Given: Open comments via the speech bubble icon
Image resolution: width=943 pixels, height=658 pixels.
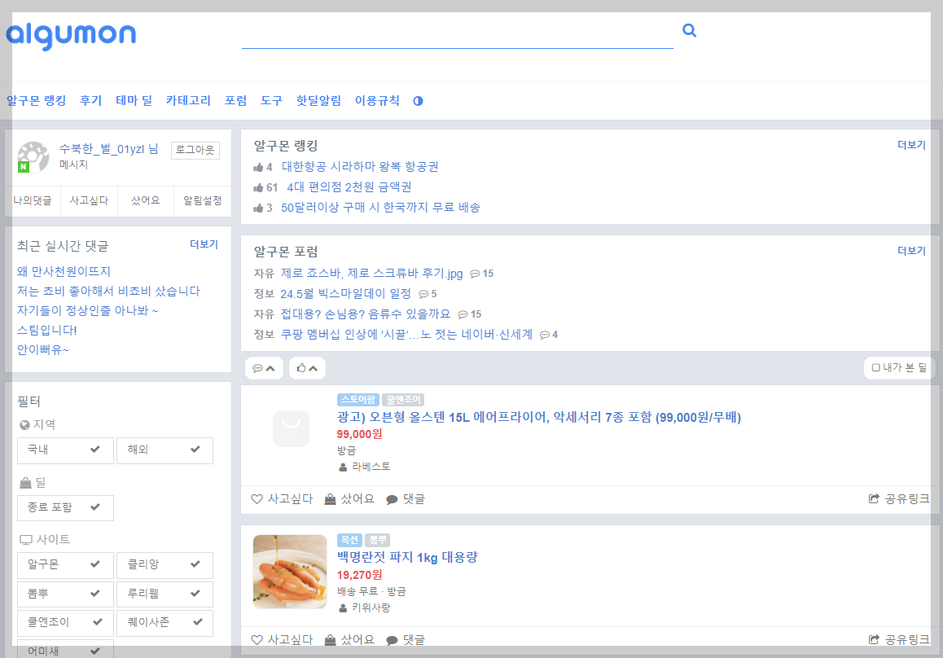Looking at the screenshot, I should click(392, 498).
